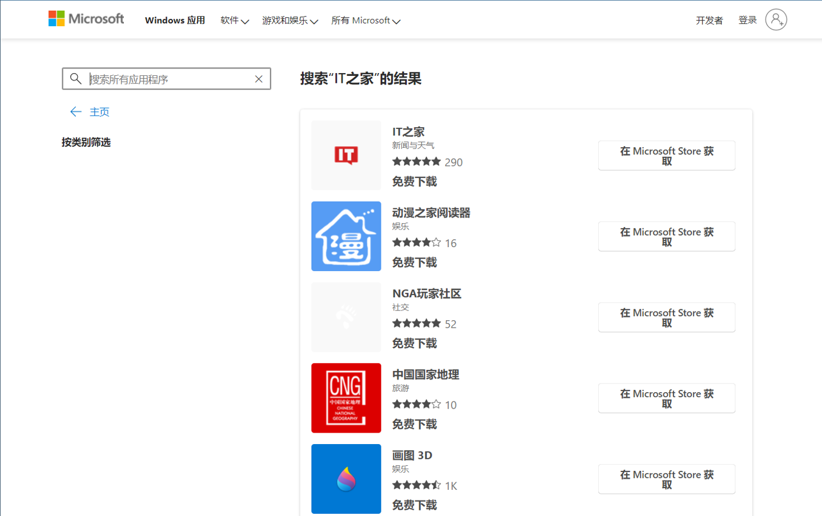822x516 pixels.
Task: Open the 开发者 link
Action: click(710, 21)
